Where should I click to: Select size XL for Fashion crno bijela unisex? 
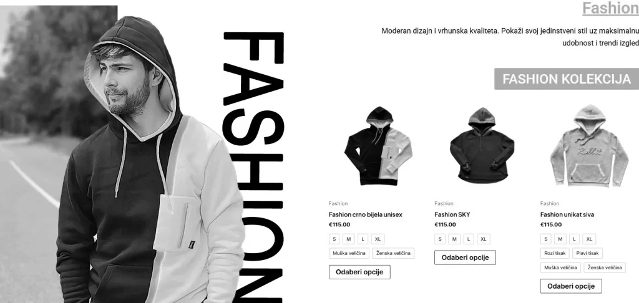pyautogui.click(x=378, y=239)
